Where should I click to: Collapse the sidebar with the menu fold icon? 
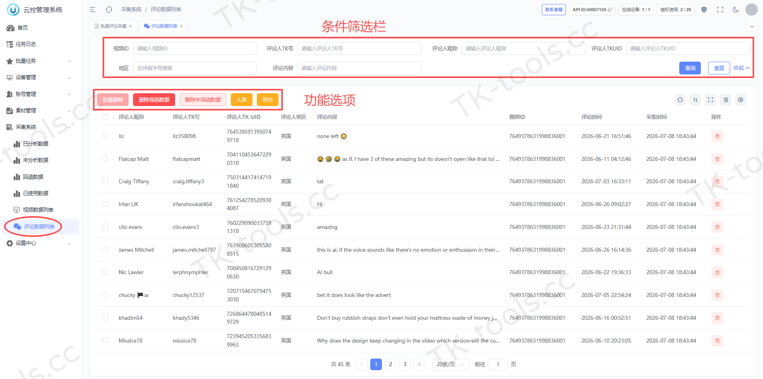tap(93, 10)
